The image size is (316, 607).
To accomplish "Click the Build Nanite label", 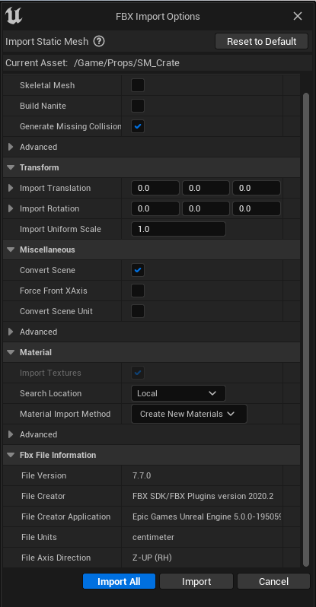I will click(43, 106).
